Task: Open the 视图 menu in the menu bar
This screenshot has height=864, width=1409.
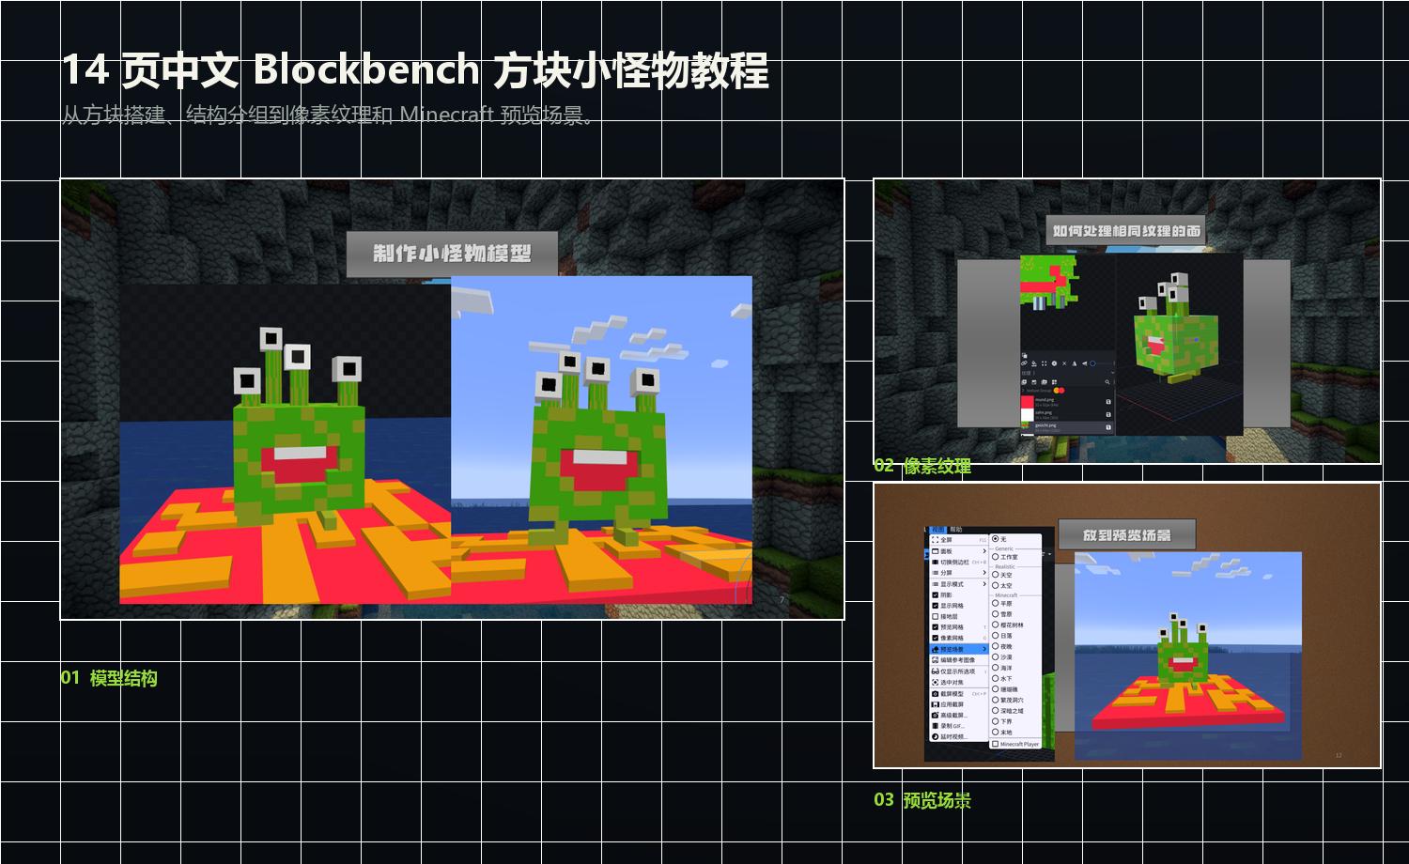Action: 938,530
